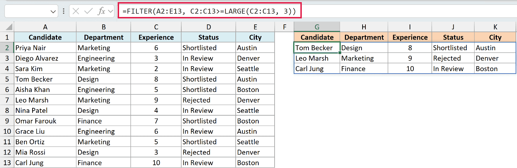Image resolution: width=517 pixels, height=168 pixels.
Task: Select the Priya Nair cell
Action: tap(45, 48)
